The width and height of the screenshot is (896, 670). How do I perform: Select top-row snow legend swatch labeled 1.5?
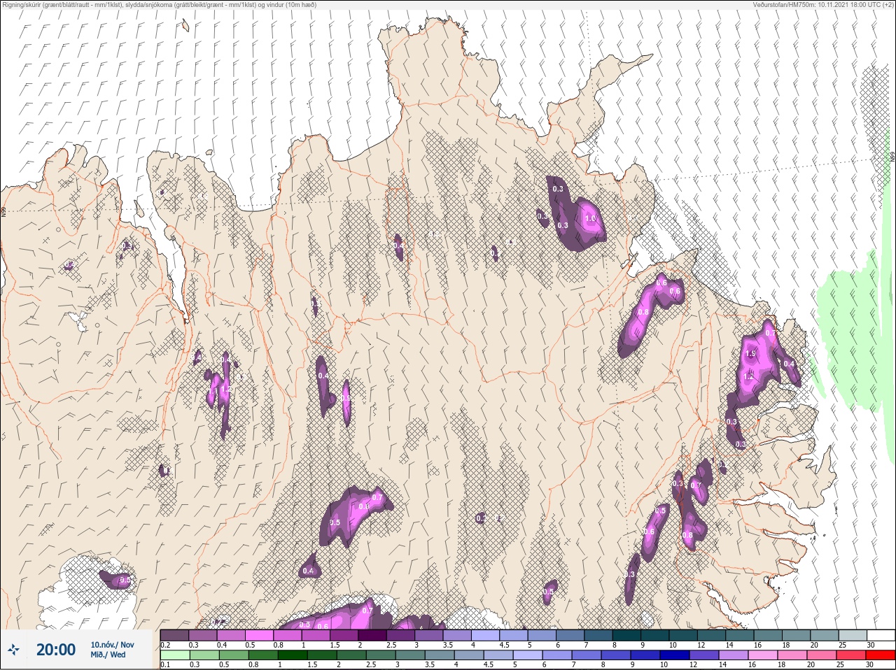pyautogui.click(x=344, y=635)
